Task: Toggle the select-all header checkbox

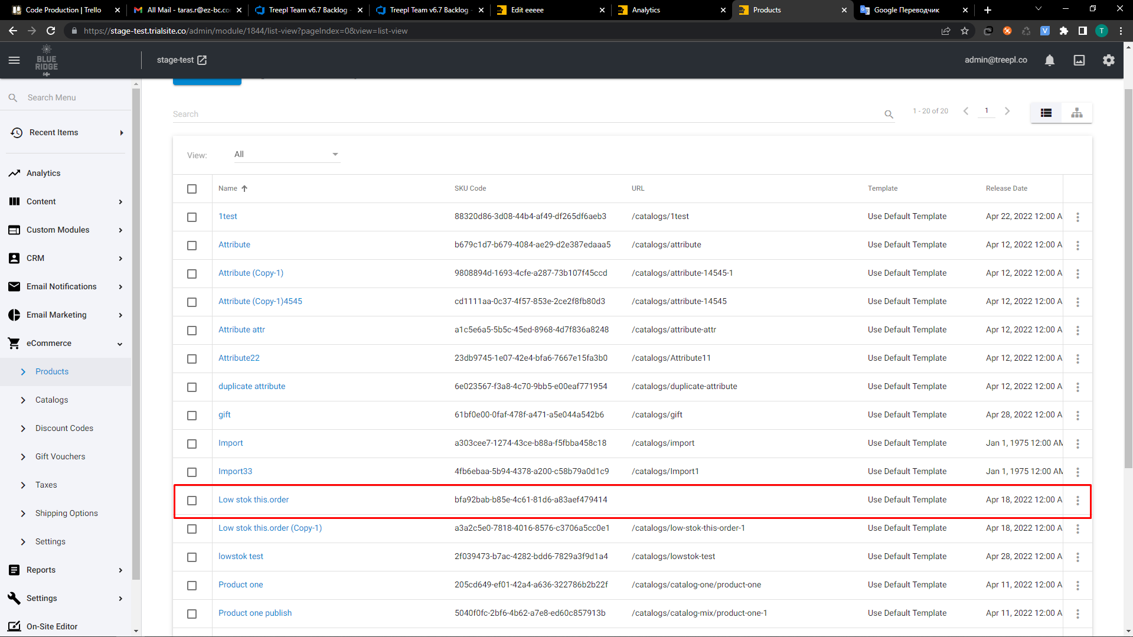Action: pos(192,189)
